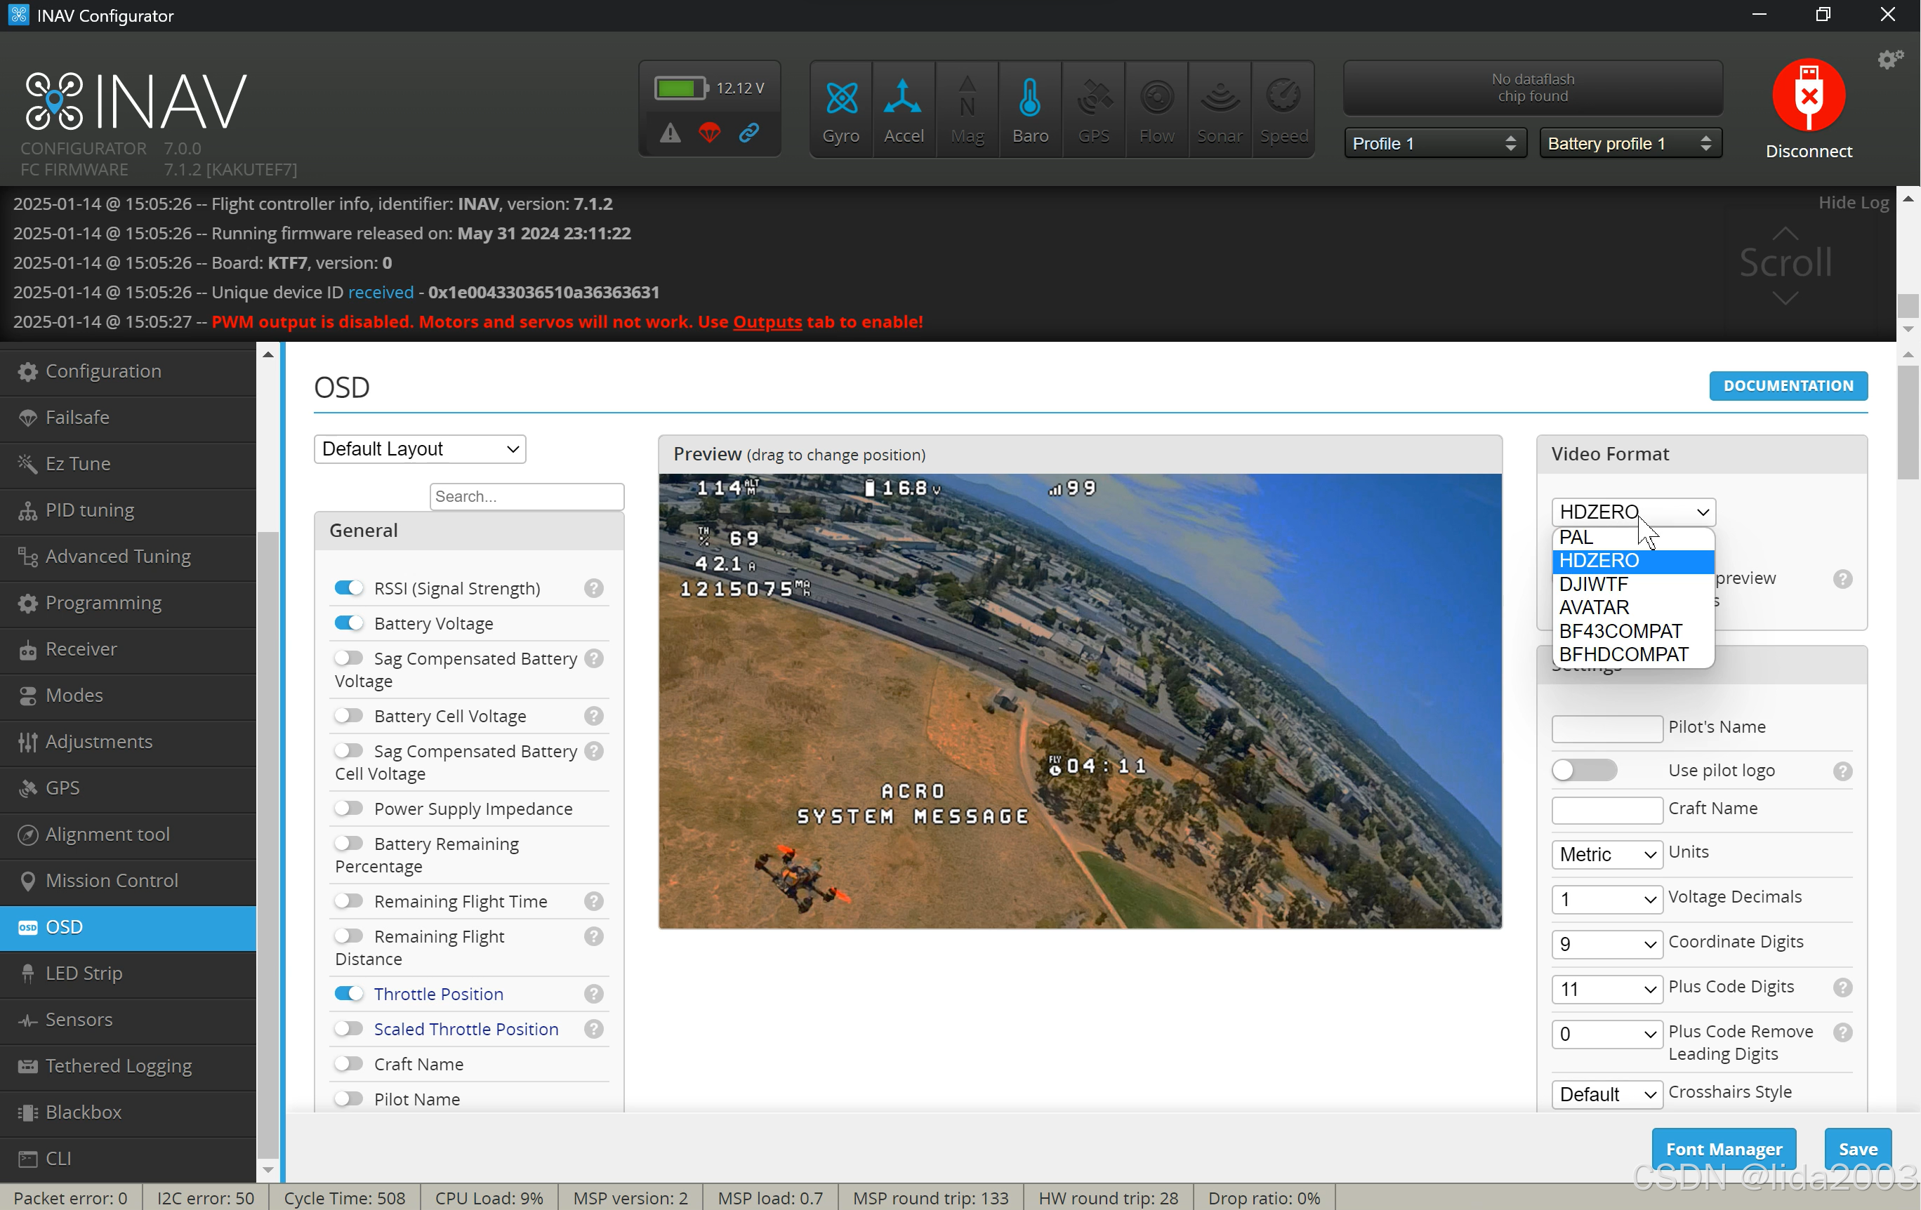
Task: Open settings gear in top-right corner
Action: click(1889, 59)
